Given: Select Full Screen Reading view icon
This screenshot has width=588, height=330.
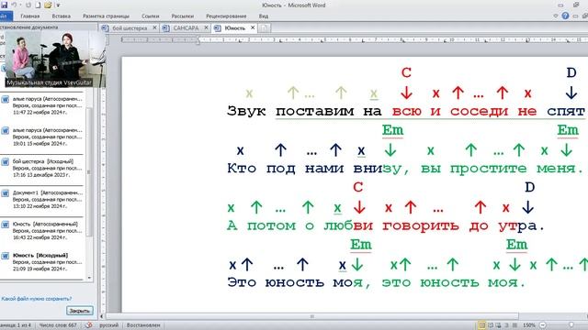Looking at the screenshot, I should pyautogui.click(x=491, y=325).
